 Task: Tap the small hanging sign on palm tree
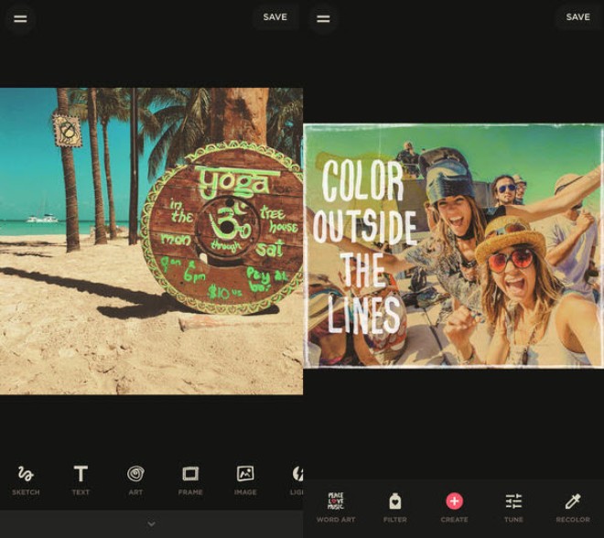(x=67, y=132)
